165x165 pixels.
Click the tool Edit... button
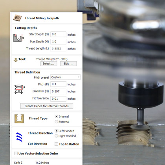68,64
